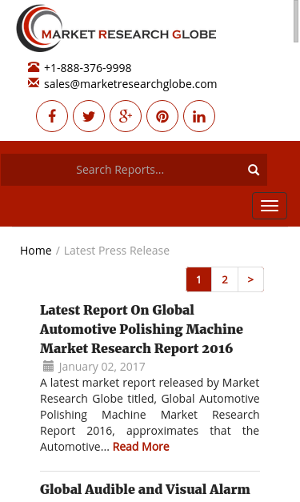
Task: Select pagination page 1
Action: click(x=198, y=279)
